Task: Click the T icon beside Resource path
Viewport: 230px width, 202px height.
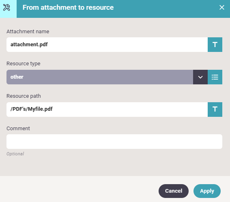Action: pyautogui.click(x=215, y=110)
